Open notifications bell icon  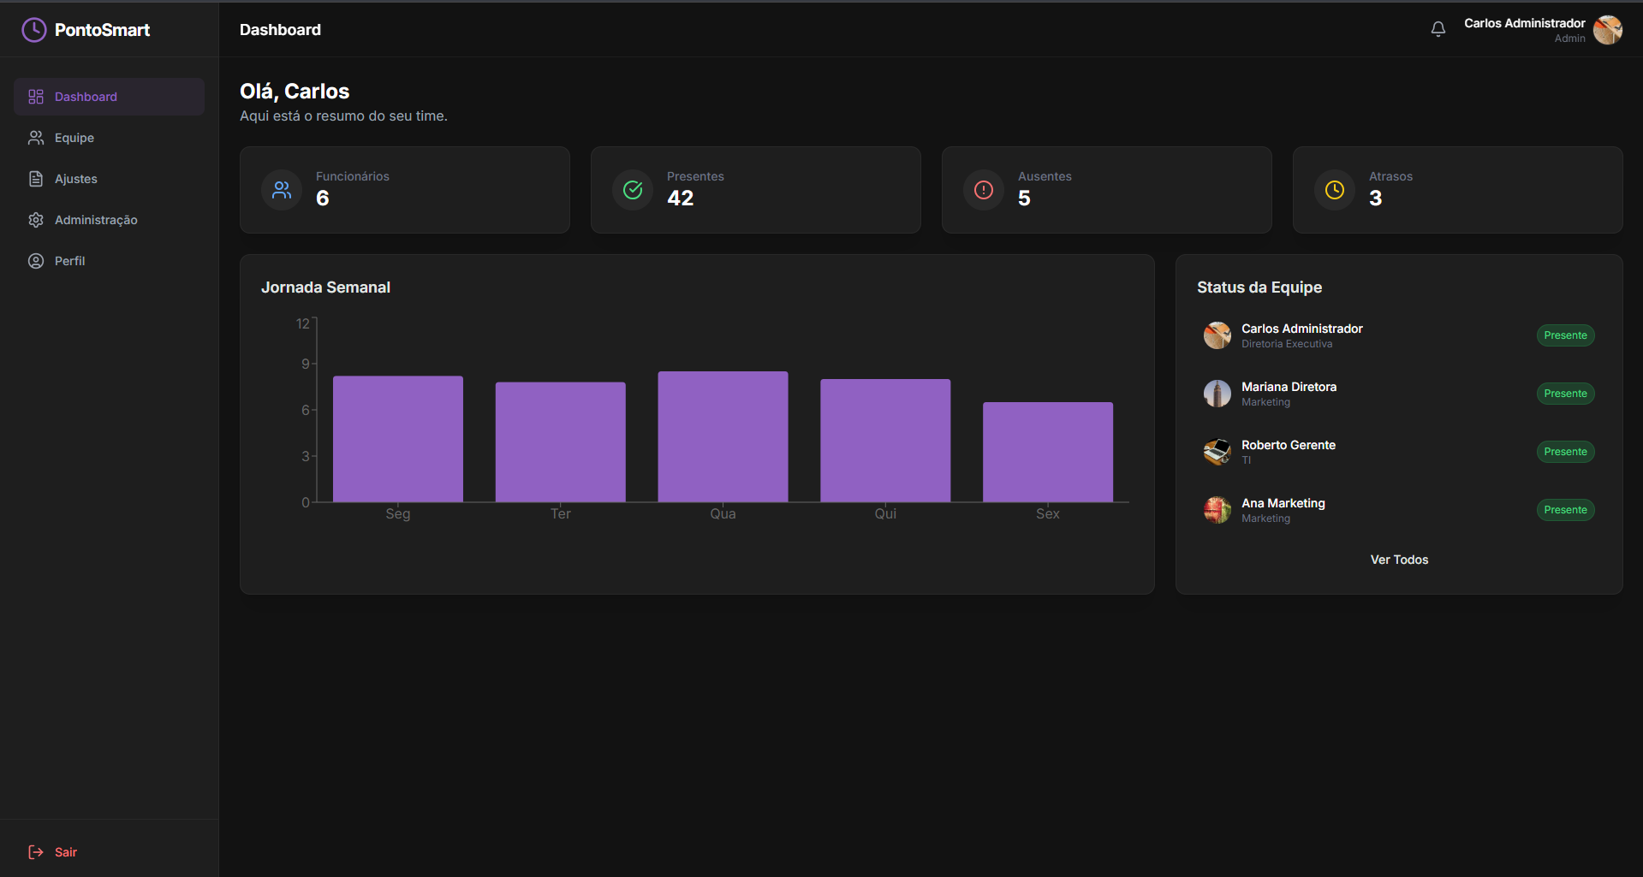pyautogui.click(x=1438, y=29)
